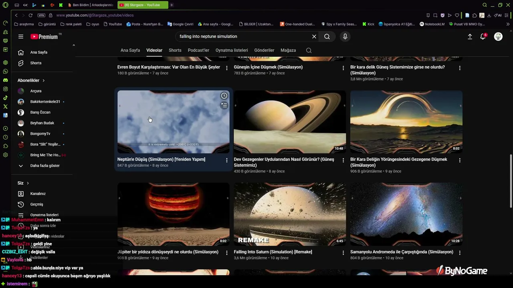Screen dimensions: 513x288
Task: Open ChatGPT in the Opera sidebar
Action: 5,62
